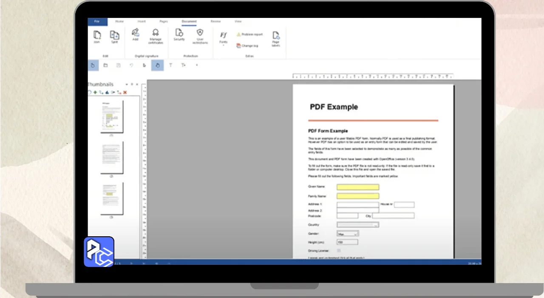Viewport: 544px width, 298px height.
Task: Open User restrictions
Action: 200,37
